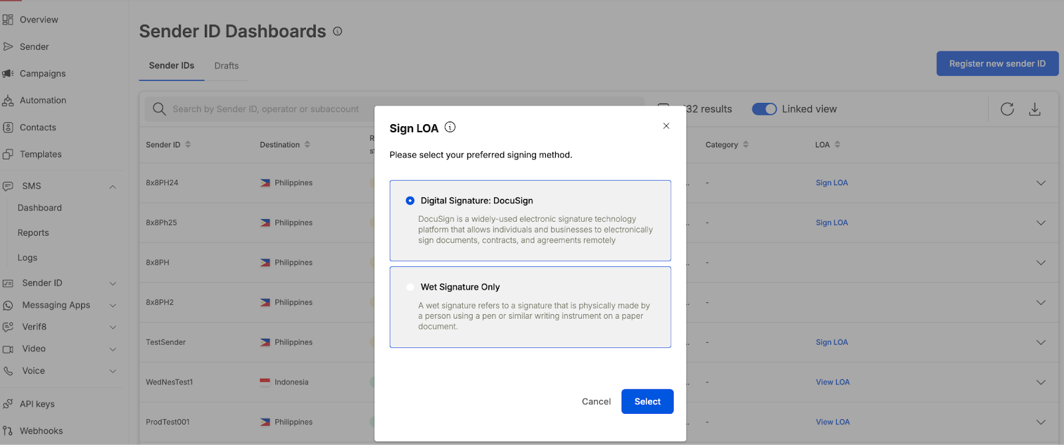The image size is (1064, 445).
Task: Collapse the SMS section in the sidebar
Action: click(x=112, y=187)
